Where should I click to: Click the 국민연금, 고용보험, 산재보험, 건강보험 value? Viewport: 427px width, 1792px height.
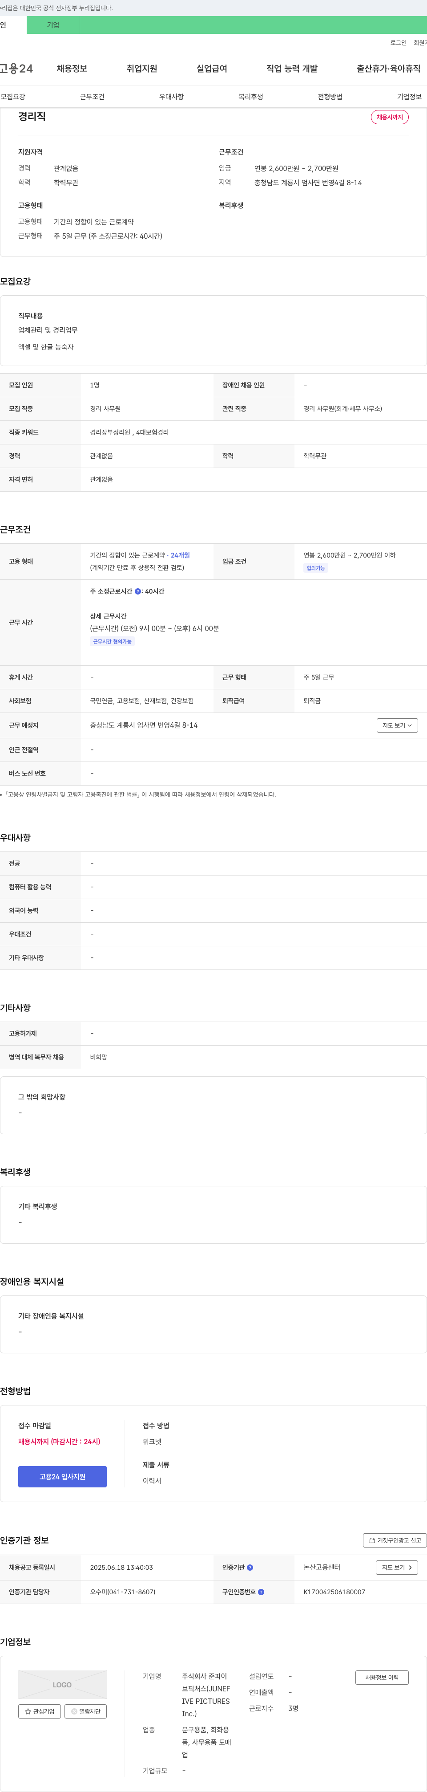click(x=141, y=701)
